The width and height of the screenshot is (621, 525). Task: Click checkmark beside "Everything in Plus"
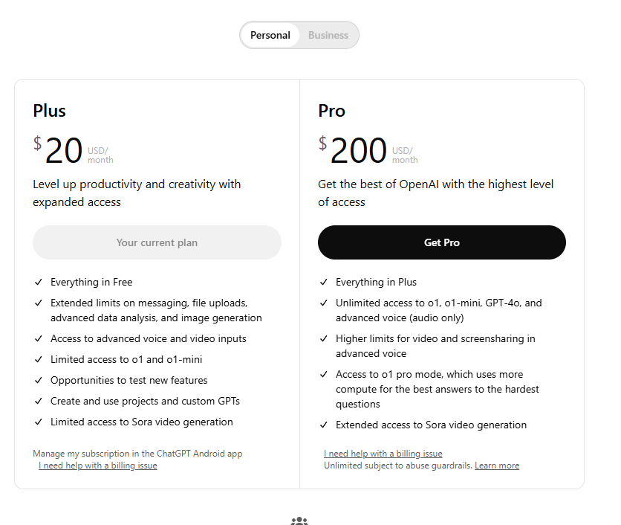pyautogui.click(x=323, y=283)
